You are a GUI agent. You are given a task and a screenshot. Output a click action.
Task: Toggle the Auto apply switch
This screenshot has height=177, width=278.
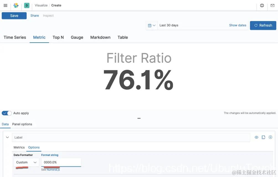(7, 113)
